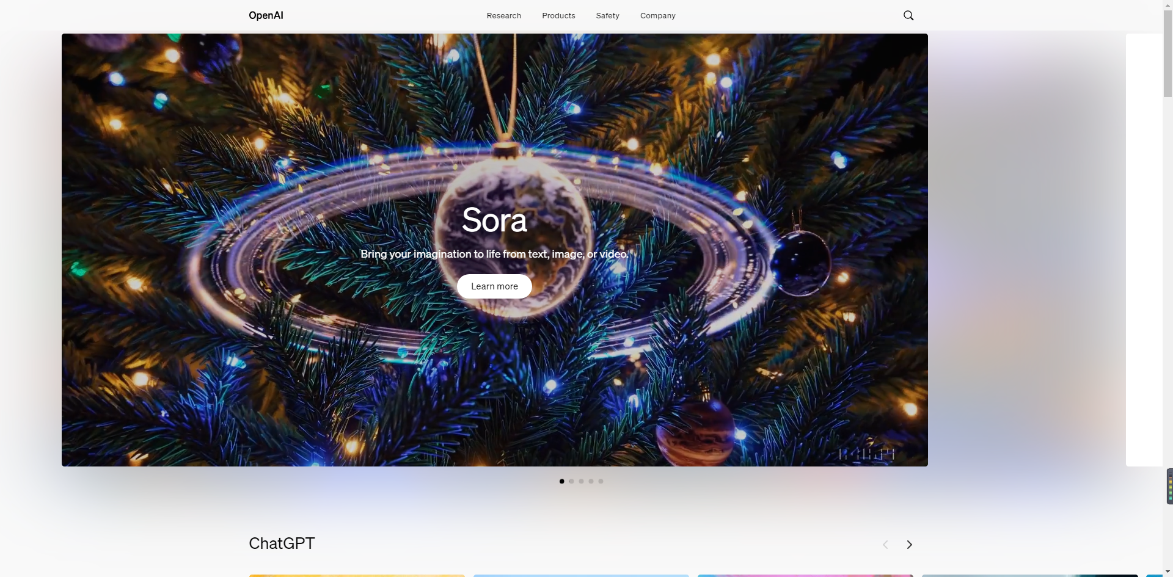
Task: Open the Company menu
Action: [657, 15]
